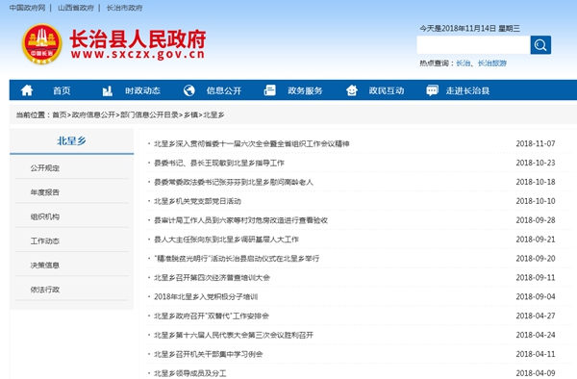The height and width of the screenshot is (379, 577).
Task: Open article about 张芬芬慰问高龄老人
Action: point(234,182)
